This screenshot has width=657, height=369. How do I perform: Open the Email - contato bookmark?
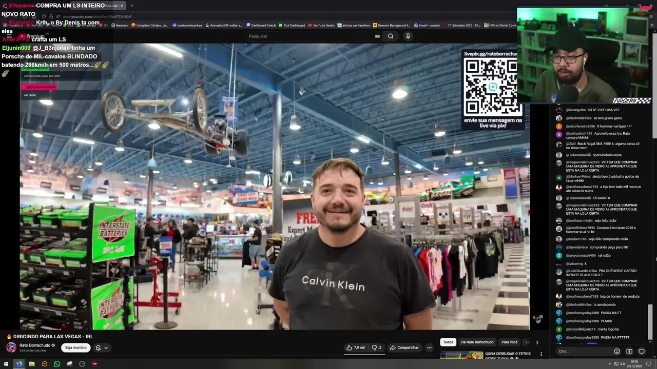[427, 25]
